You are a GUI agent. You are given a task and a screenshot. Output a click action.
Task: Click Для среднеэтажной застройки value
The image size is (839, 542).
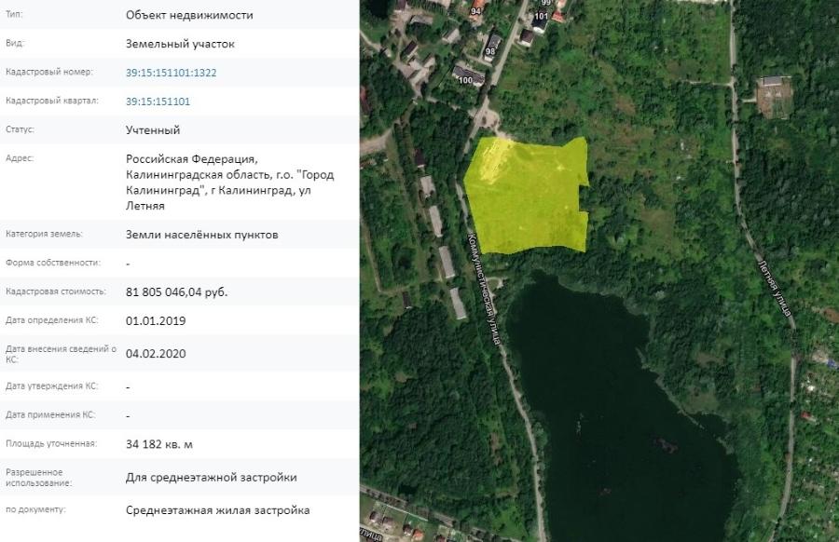pyautogui.click(x=211, y=477)
